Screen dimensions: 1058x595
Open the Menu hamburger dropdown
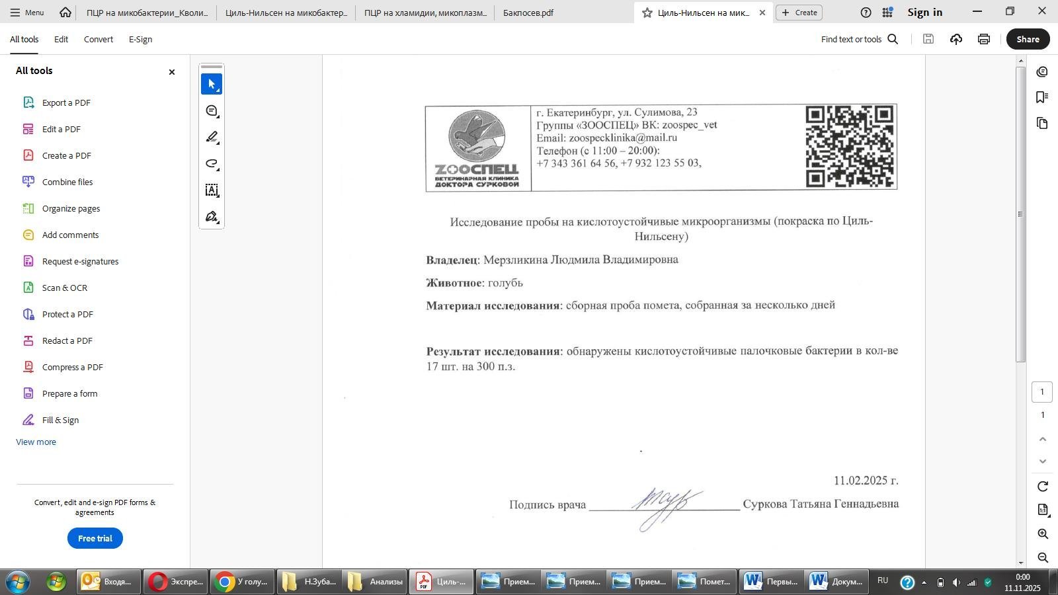tap(26, 13)
